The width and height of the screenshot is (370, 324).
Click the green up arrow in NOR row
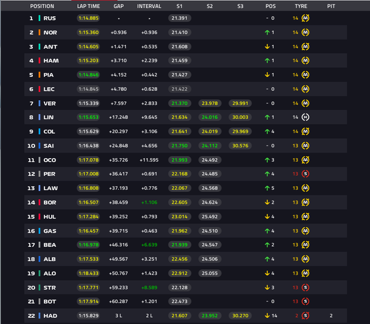tap(267, 32)
